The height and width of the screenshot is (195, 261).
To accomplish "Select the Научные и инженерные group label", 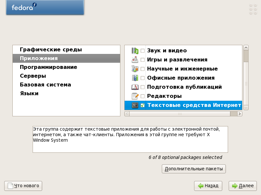I will pos(182,69).
